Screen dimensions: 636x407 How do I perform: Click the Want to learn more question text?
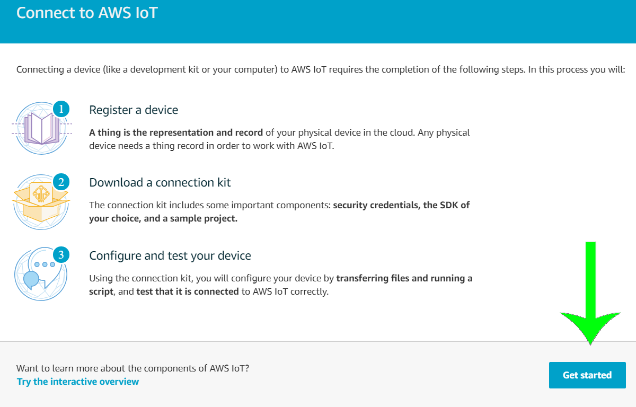pos(132,368)
